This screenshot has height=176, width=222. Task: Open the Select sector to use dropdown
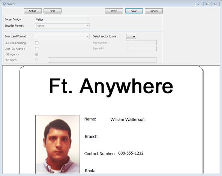pyautogui.click(x=131, y=36)
